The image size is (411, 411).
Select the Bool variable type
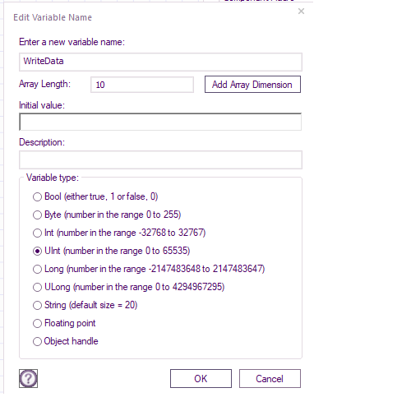[x=37, y=196]
